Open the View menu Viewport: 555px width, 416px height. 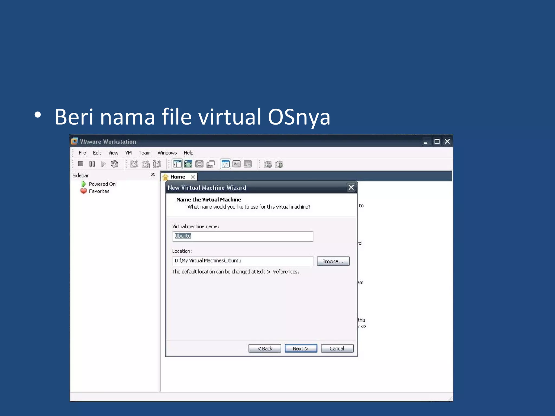(113, 153)
